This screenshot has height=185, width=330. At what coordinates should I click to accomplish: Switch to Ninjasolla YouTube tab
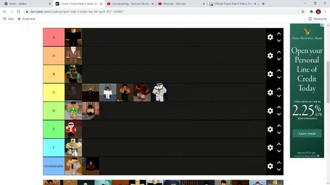(x=181, y=4)
